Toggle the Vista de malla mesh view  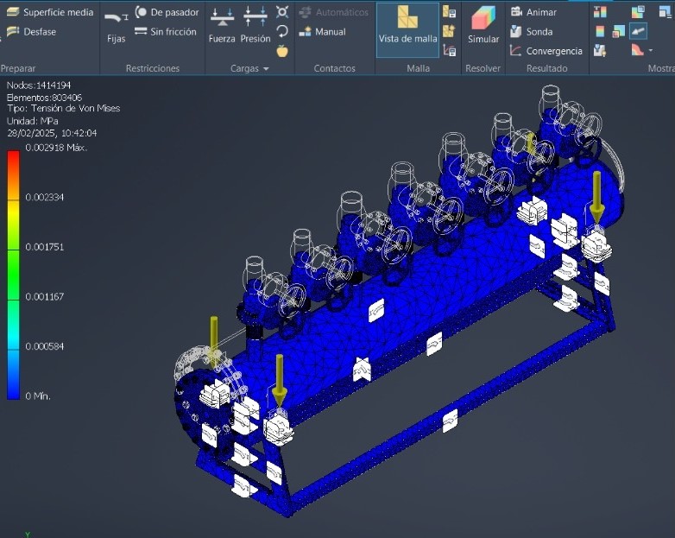[407, 26]
